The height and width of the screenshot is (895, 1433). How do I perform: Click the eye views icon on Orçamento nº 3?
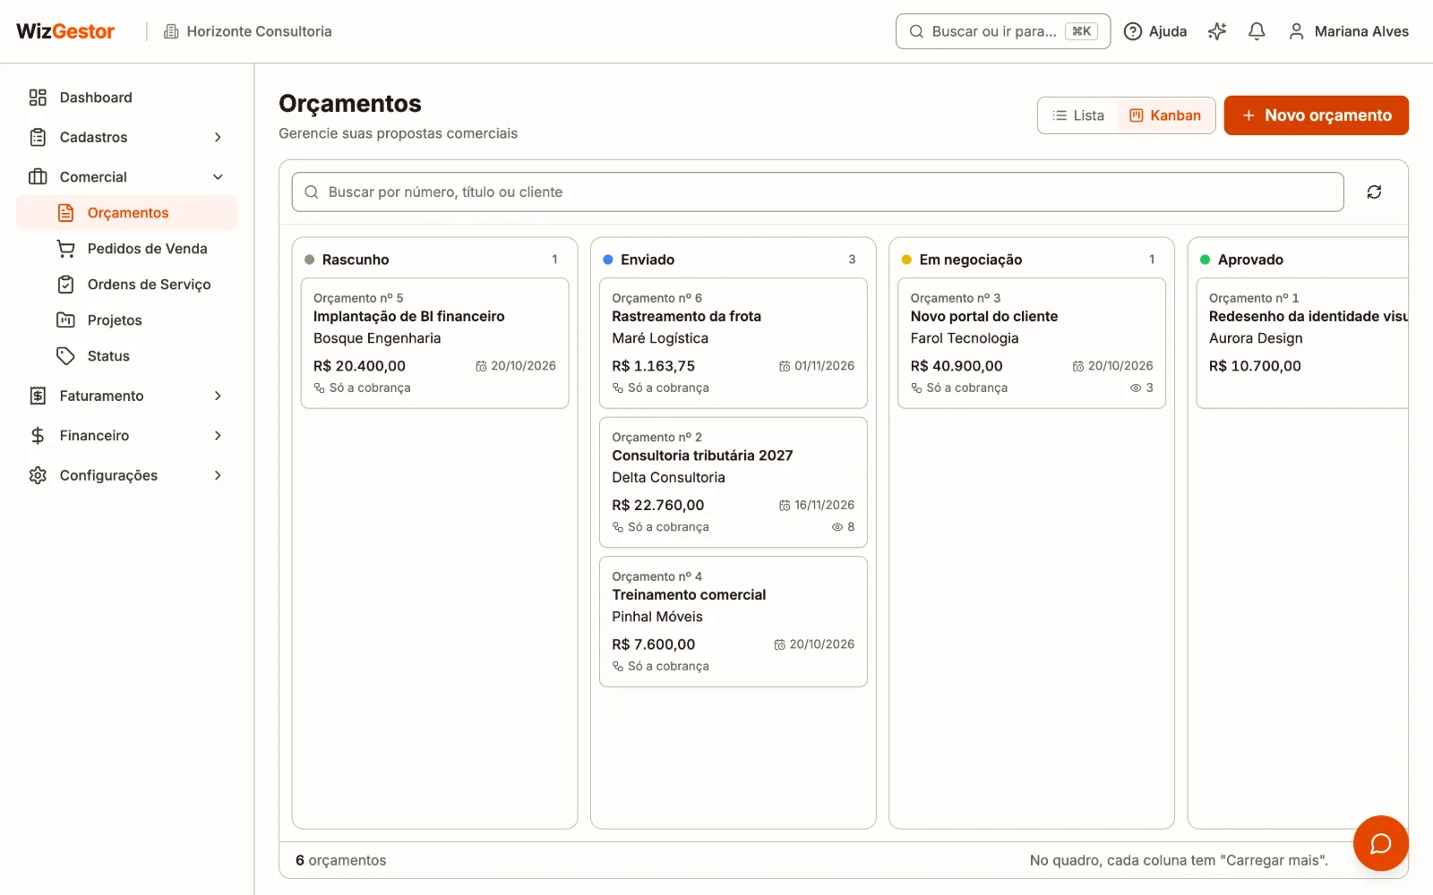(1136, 388)
